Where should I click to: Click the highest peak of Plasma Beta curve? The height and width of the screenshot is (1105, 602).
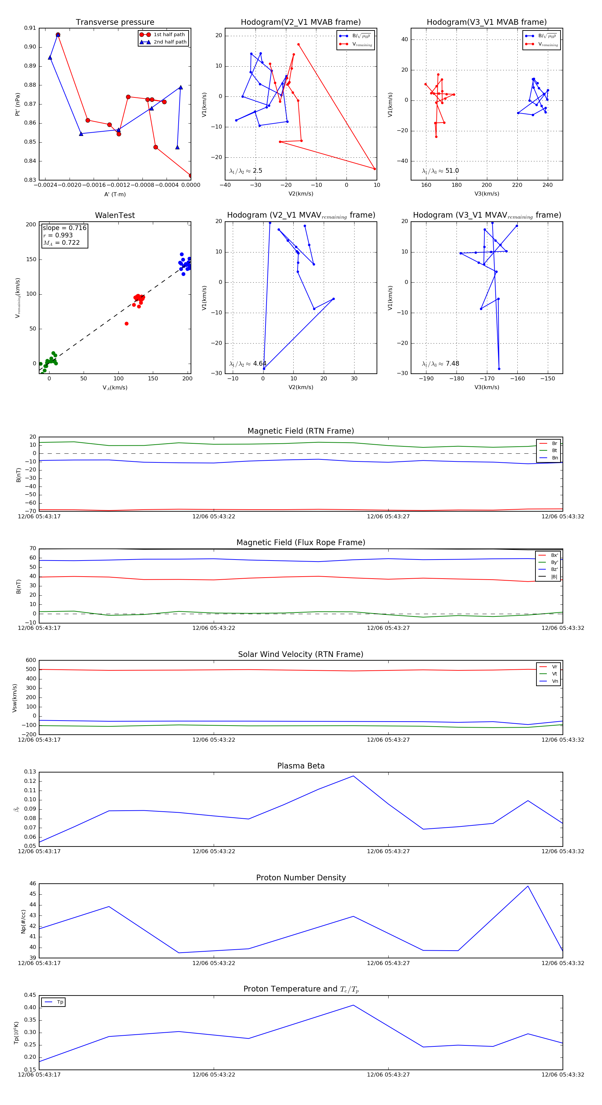click(354, 776)
